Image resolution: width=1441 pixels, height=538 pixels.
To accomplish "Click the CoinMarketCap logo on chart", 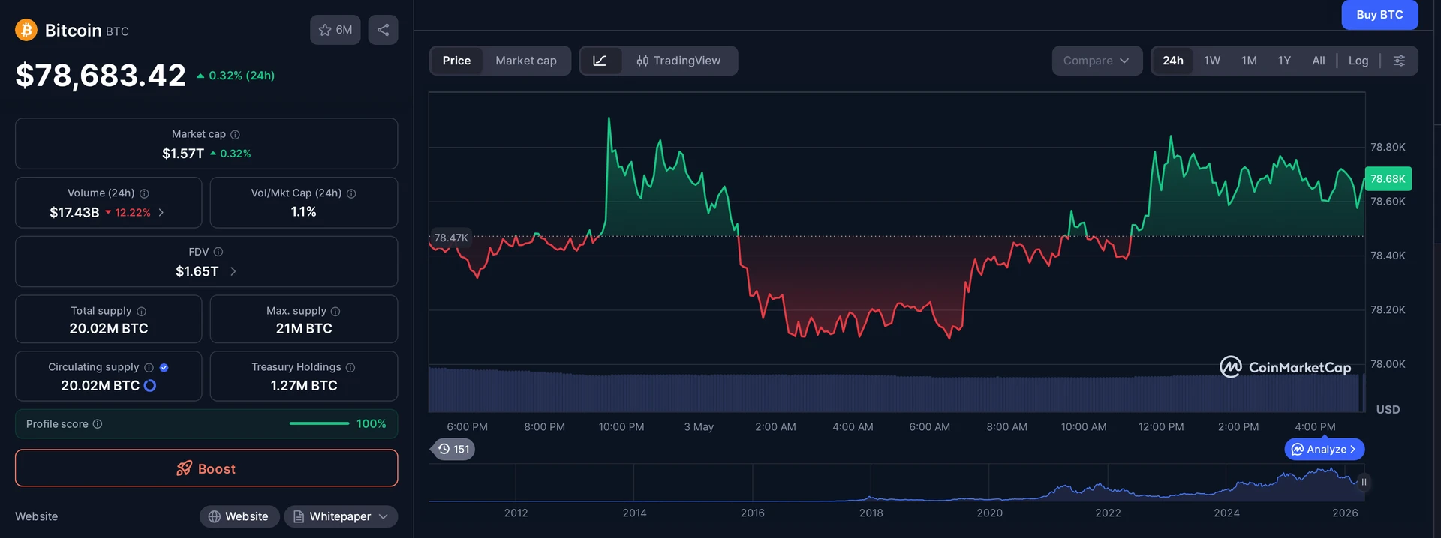I will point(1286,367).
